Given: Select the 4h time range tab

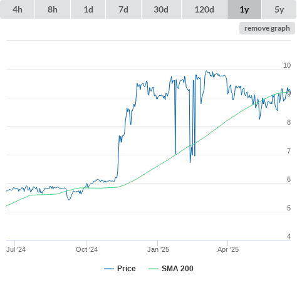Looking at the screenshot, I should 18,9.
